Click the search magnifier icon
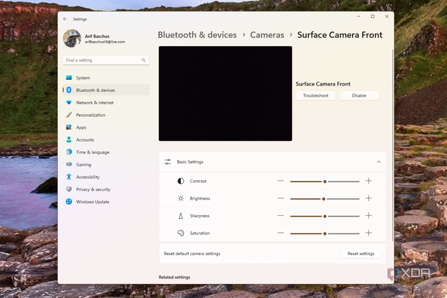 [x=144, y=60]
